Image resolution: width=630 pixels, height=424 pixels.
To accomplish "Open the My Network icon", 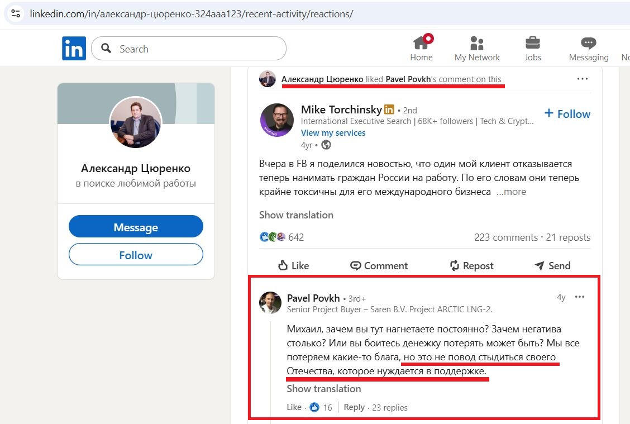I will (477, 45).
